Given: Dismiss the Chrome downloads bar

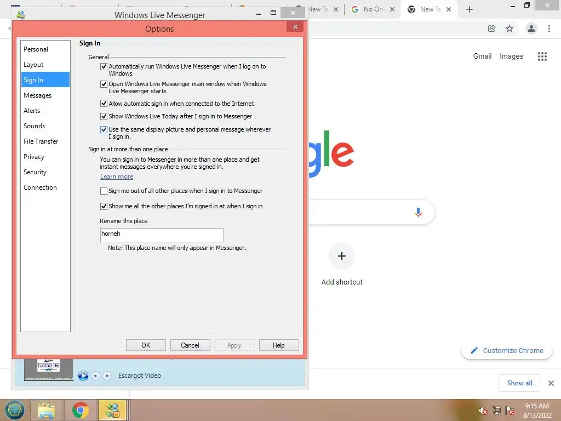Looking at the screenshot, I should 551,383.
